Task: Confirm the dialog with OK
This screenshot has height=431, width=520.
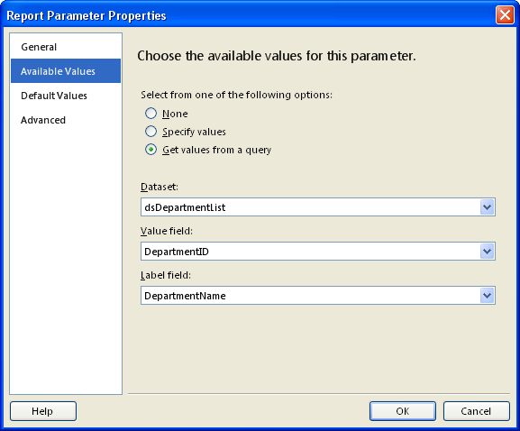Action: [x=403, y=411]
